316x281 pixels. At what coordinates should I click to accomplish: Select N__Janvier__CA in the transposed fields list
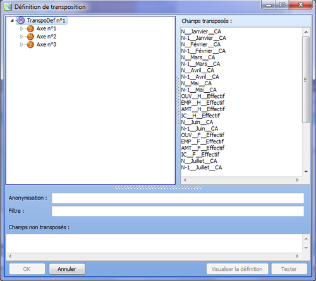pyautogui.click(x=201, y=32)
